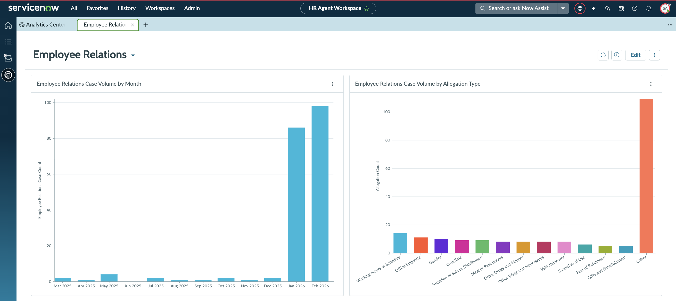Click the Suspicion of Sale or Distribution bar

point(482,246)
